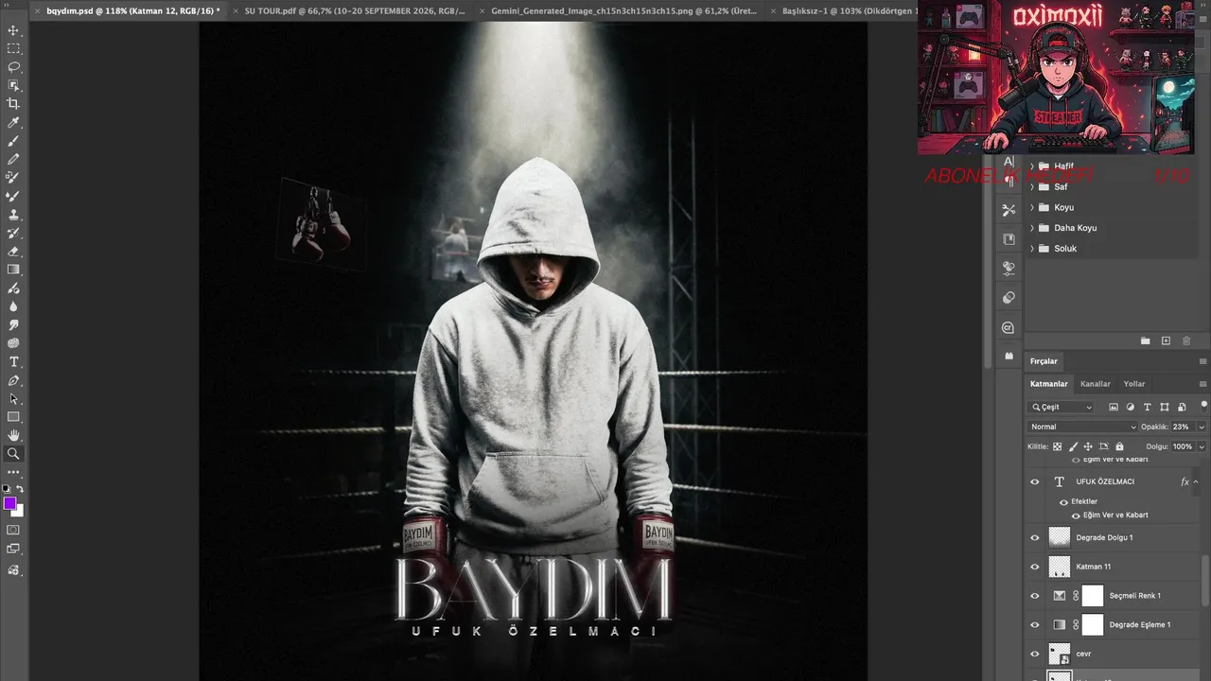Viewport: 1211px width, 681px height.
Task: Hide the Katman 11 layer
Action: (1034, 567)
